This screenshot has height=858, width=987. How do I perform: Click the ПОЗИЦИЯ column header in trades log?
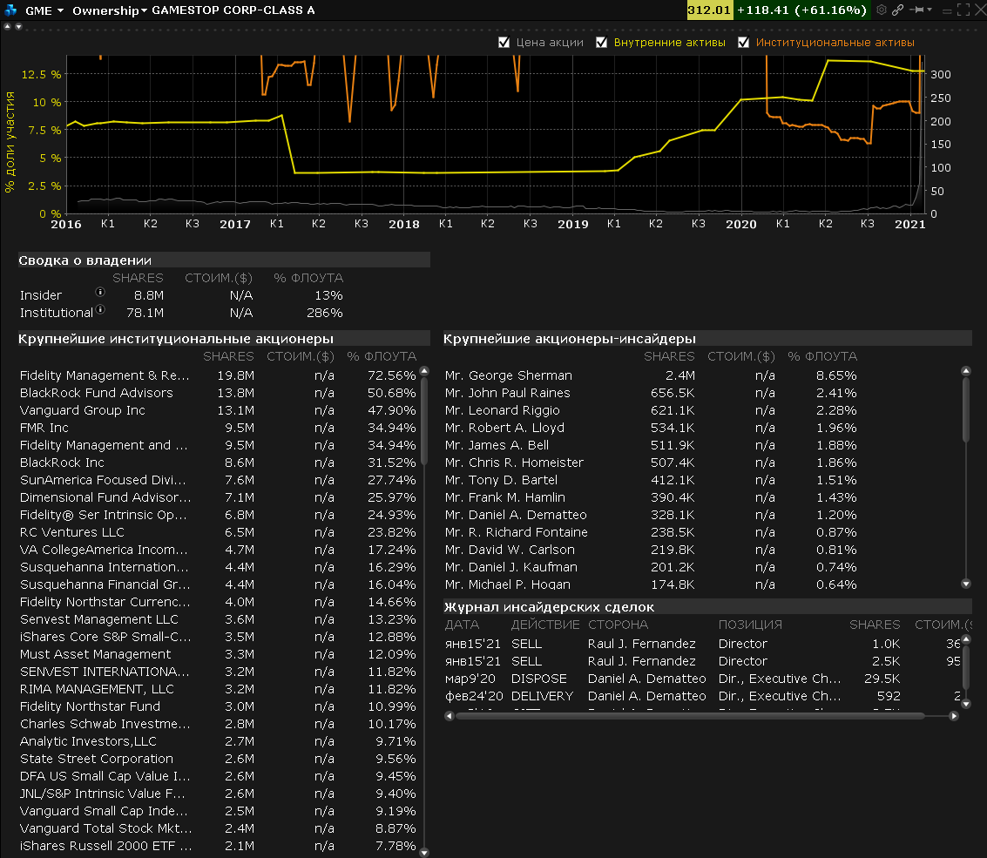click(x=750, y=625)
